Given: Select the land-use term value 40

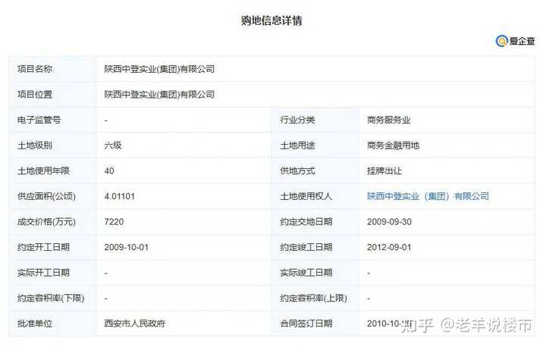Looking at the screenshot, I should (109, 171).
